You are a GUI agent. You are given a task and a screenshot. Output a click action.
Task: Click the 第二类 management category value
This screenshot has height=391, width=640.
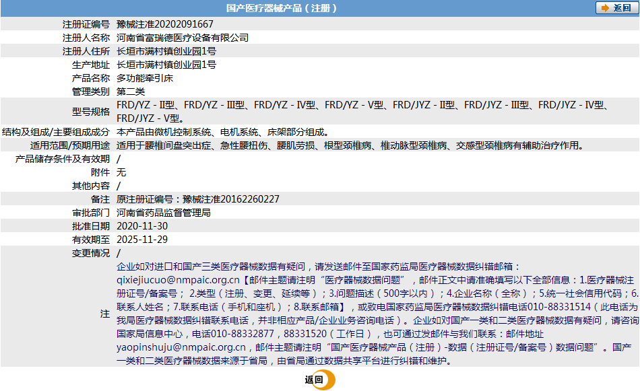tap(131, 92)
